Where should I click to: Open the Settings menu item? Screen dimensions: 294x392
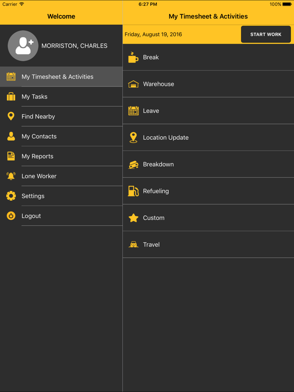(61, 196)
